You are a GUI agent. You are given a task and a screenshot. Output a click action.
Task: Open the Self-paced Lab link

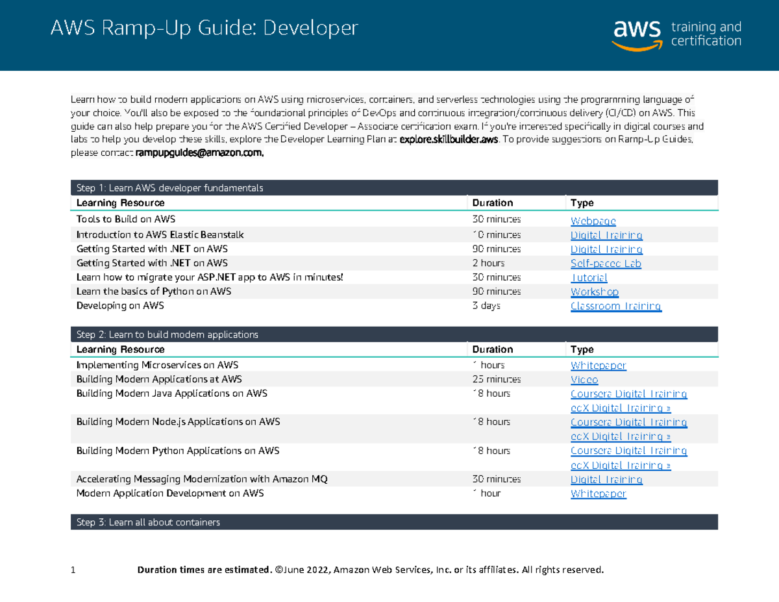605,263
